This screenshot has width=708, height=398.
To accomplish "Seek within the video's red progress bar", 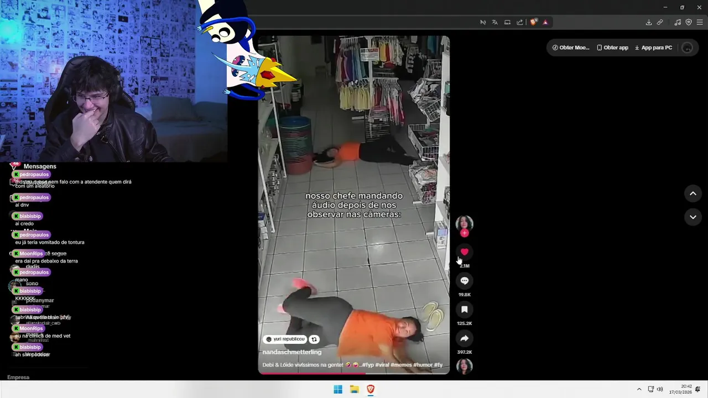I will pos(353,373).
